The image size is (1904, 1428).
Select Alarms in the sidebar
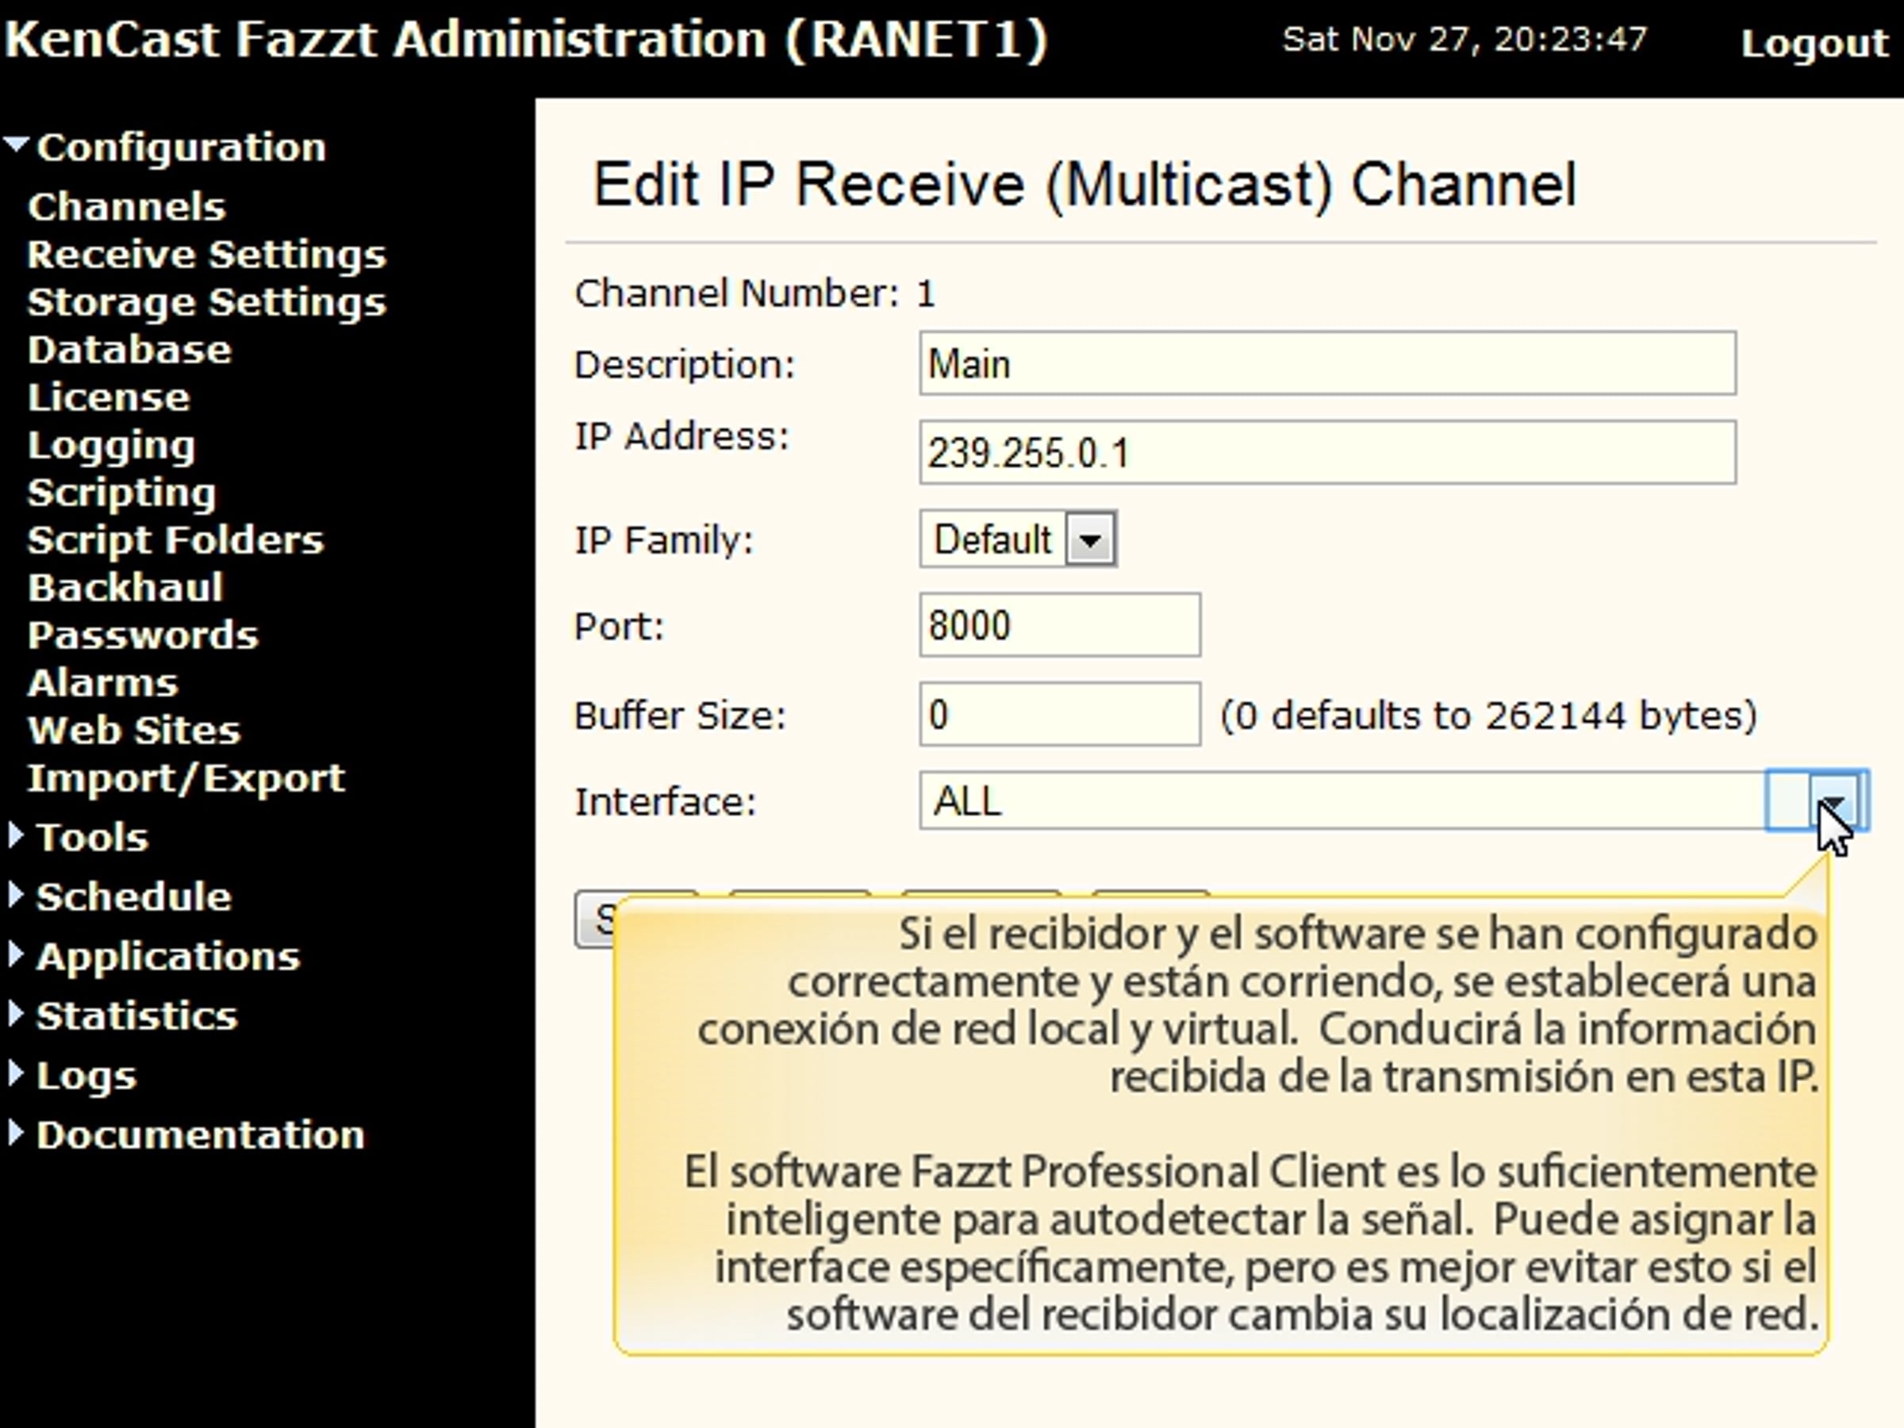tap(102, 682)
